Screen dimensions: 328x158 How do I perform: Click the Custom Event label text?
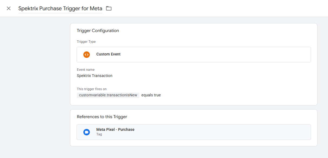pyautogui.click(x=108, y=54)
